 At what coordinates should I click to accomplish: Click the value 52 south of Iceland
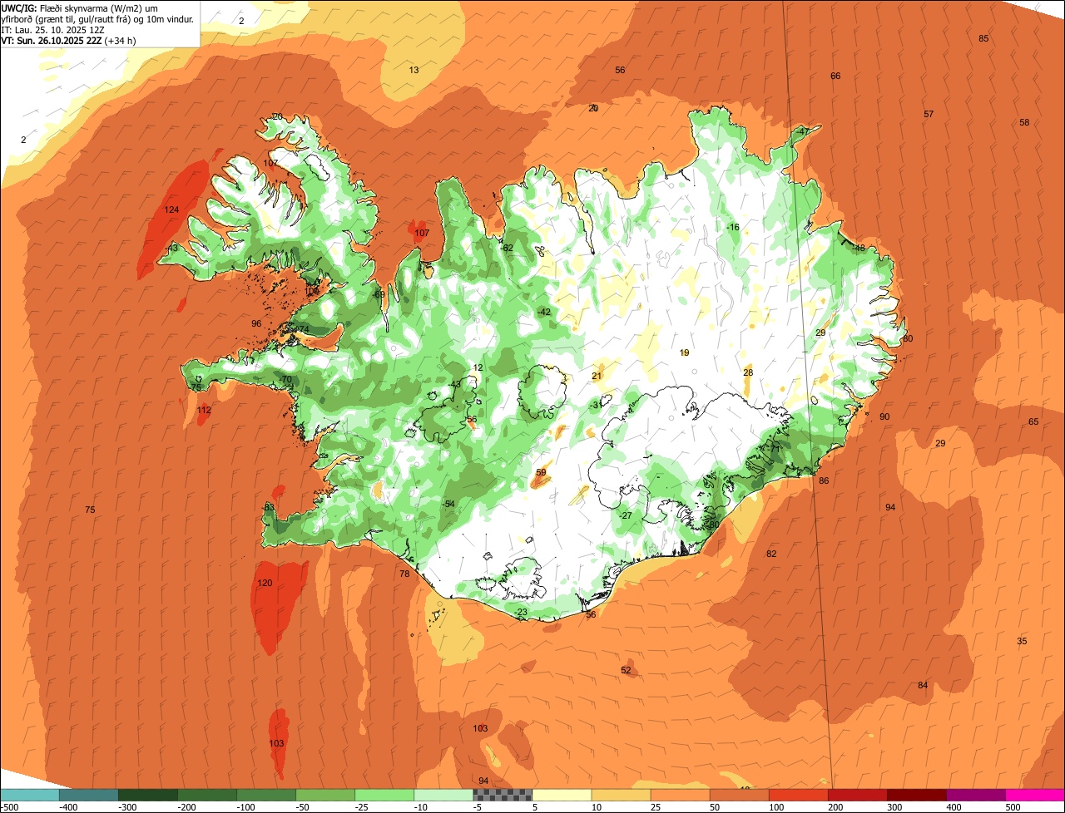coord(626,671)
